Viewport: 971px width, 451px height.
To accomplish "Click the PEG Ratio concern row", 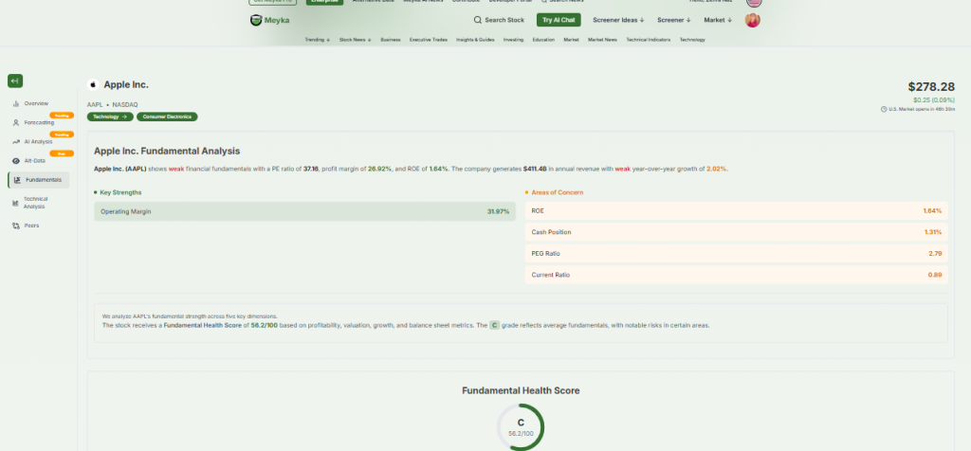I will tap(736, 254).
